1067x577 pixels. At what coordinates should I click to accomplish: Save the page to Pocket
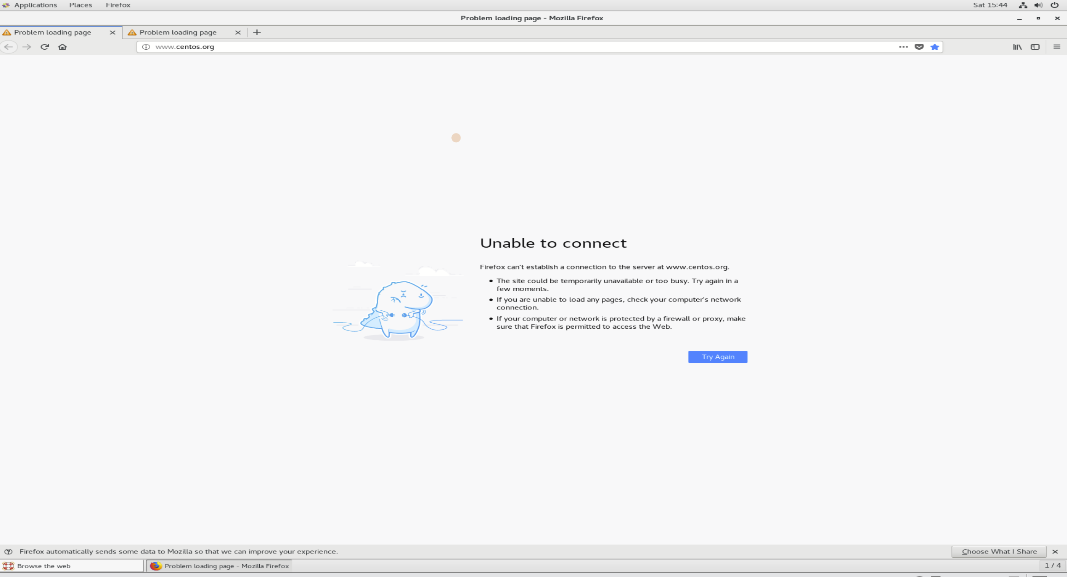(919, 47)
